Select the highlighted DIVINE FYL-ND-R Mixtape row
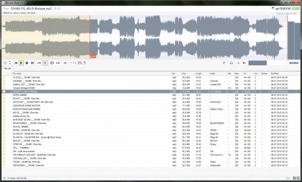This screenshot has height=182, width=302. click(151, 92)
